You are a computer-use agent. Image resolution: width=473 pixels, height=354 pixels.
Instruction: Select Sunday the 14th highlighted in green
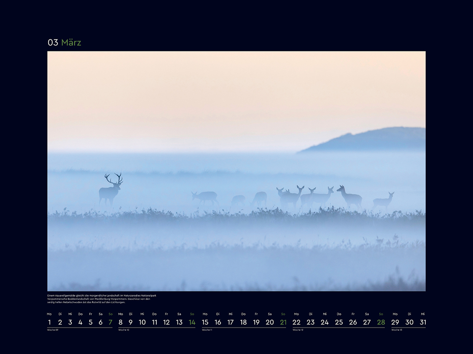(192, 322)
